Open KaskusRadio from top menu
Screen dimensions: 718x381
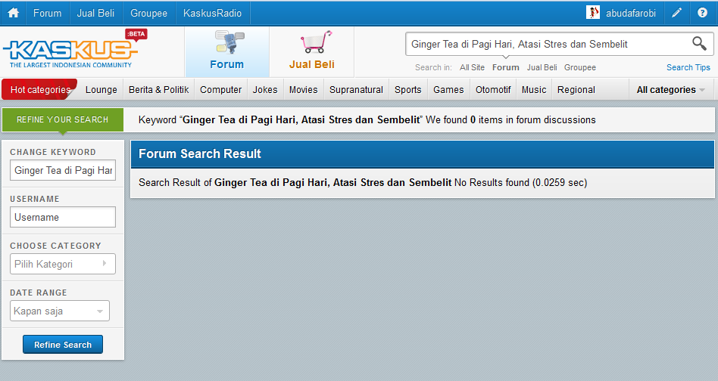pos(211,13)
